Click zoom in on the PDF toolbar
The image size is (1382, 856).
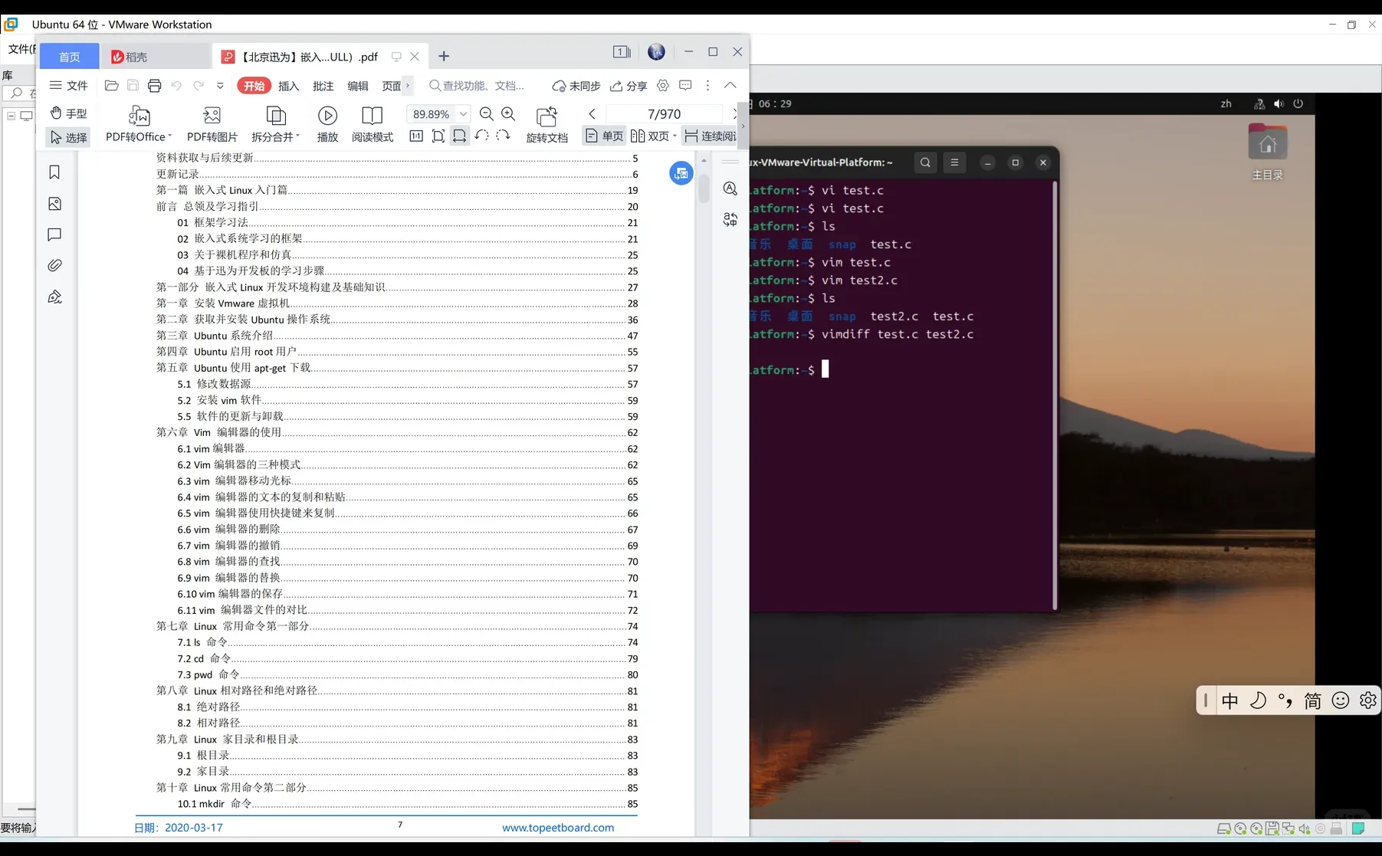(x=509, y=113)
